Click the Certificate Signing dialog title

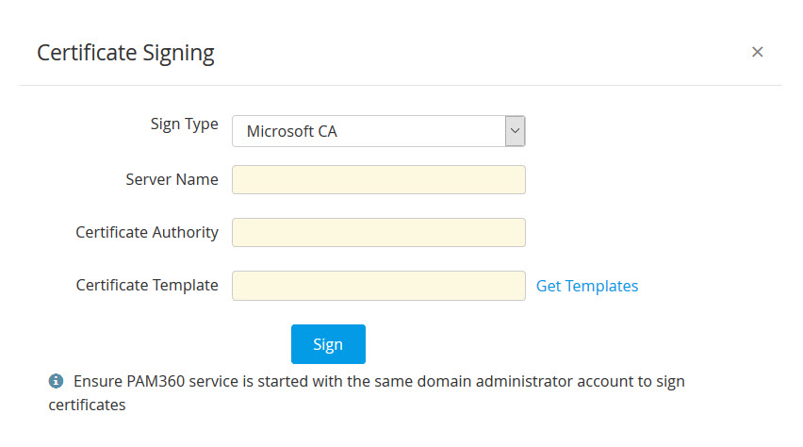125,54
